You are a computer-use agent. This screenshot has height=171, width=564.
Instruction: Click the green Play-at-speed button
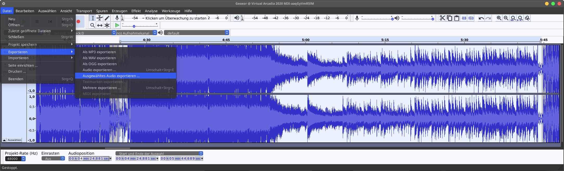pos(117,25)
